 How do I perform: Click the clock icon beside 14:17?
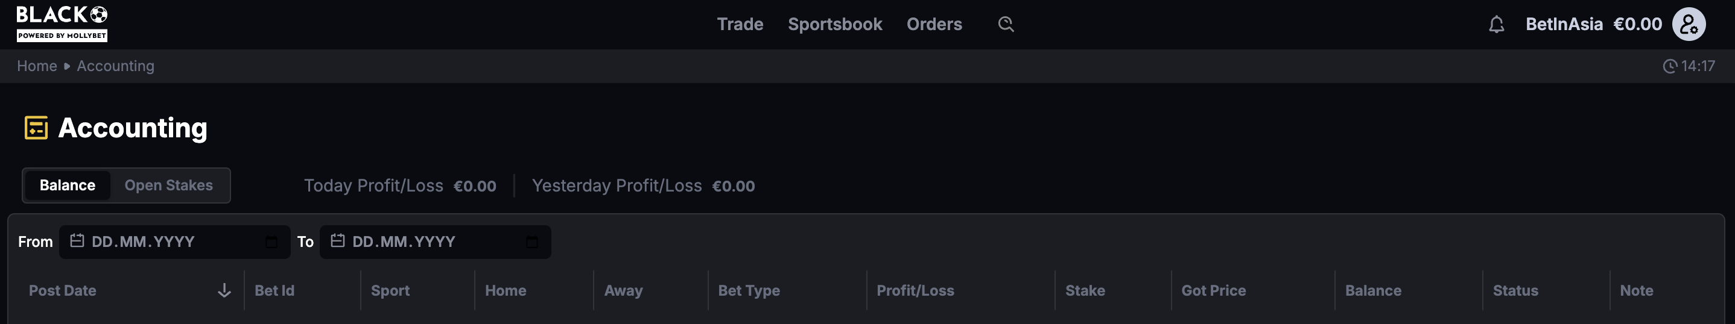[x=1670, y=66]
